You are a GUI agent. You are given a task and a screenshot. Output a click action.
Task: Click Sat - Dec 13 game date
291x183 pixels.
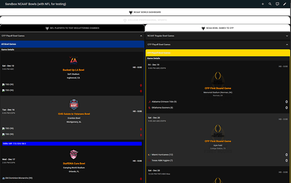click(8, 66)
